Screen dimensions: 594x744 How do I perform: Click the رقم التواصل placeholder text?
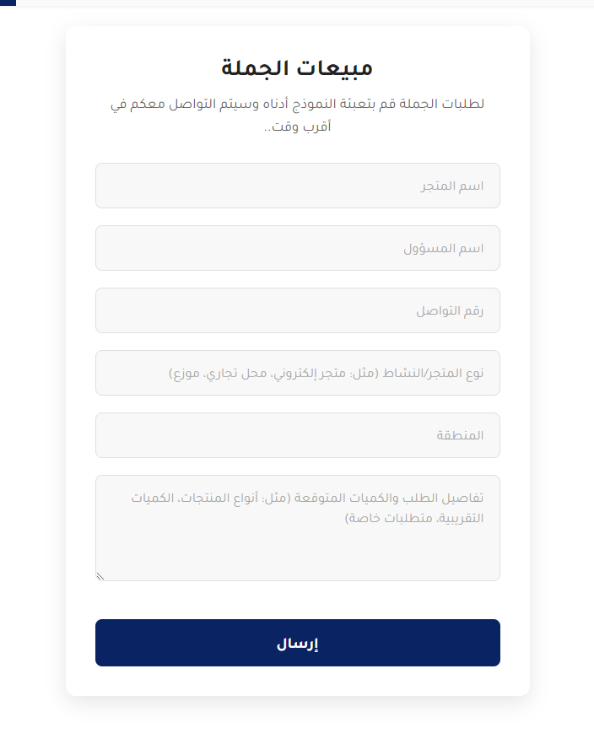[x=450, y=310]
